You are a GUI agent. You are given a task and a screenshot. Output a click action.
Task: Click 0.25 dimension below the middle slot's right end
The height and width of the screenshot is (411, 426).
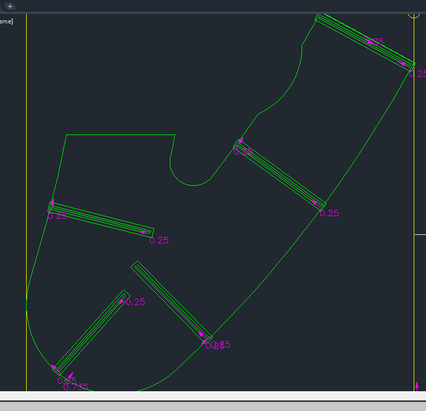329,214
